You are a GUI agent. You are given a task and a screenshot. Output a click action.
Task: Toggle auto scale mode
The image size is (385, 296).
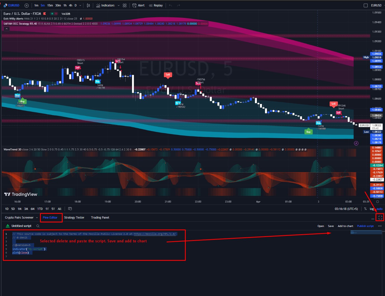[379, 209]
